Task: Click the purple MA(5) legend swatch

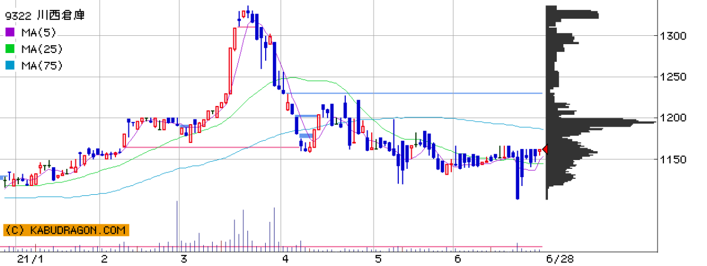Action: [x=9, y=32]
